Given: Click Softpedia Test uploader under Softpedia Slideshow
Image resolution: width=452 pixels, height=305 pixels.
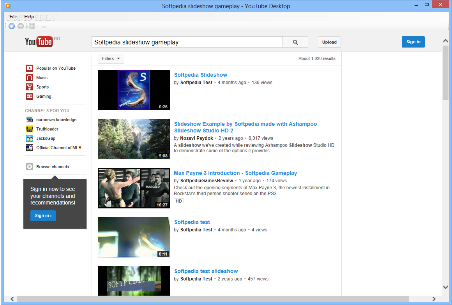Looking at the screenshot, I should (196, 83).
